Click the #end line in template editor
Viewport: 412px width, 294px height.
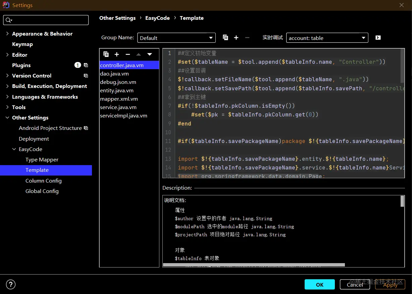click(x=185, y=123)
